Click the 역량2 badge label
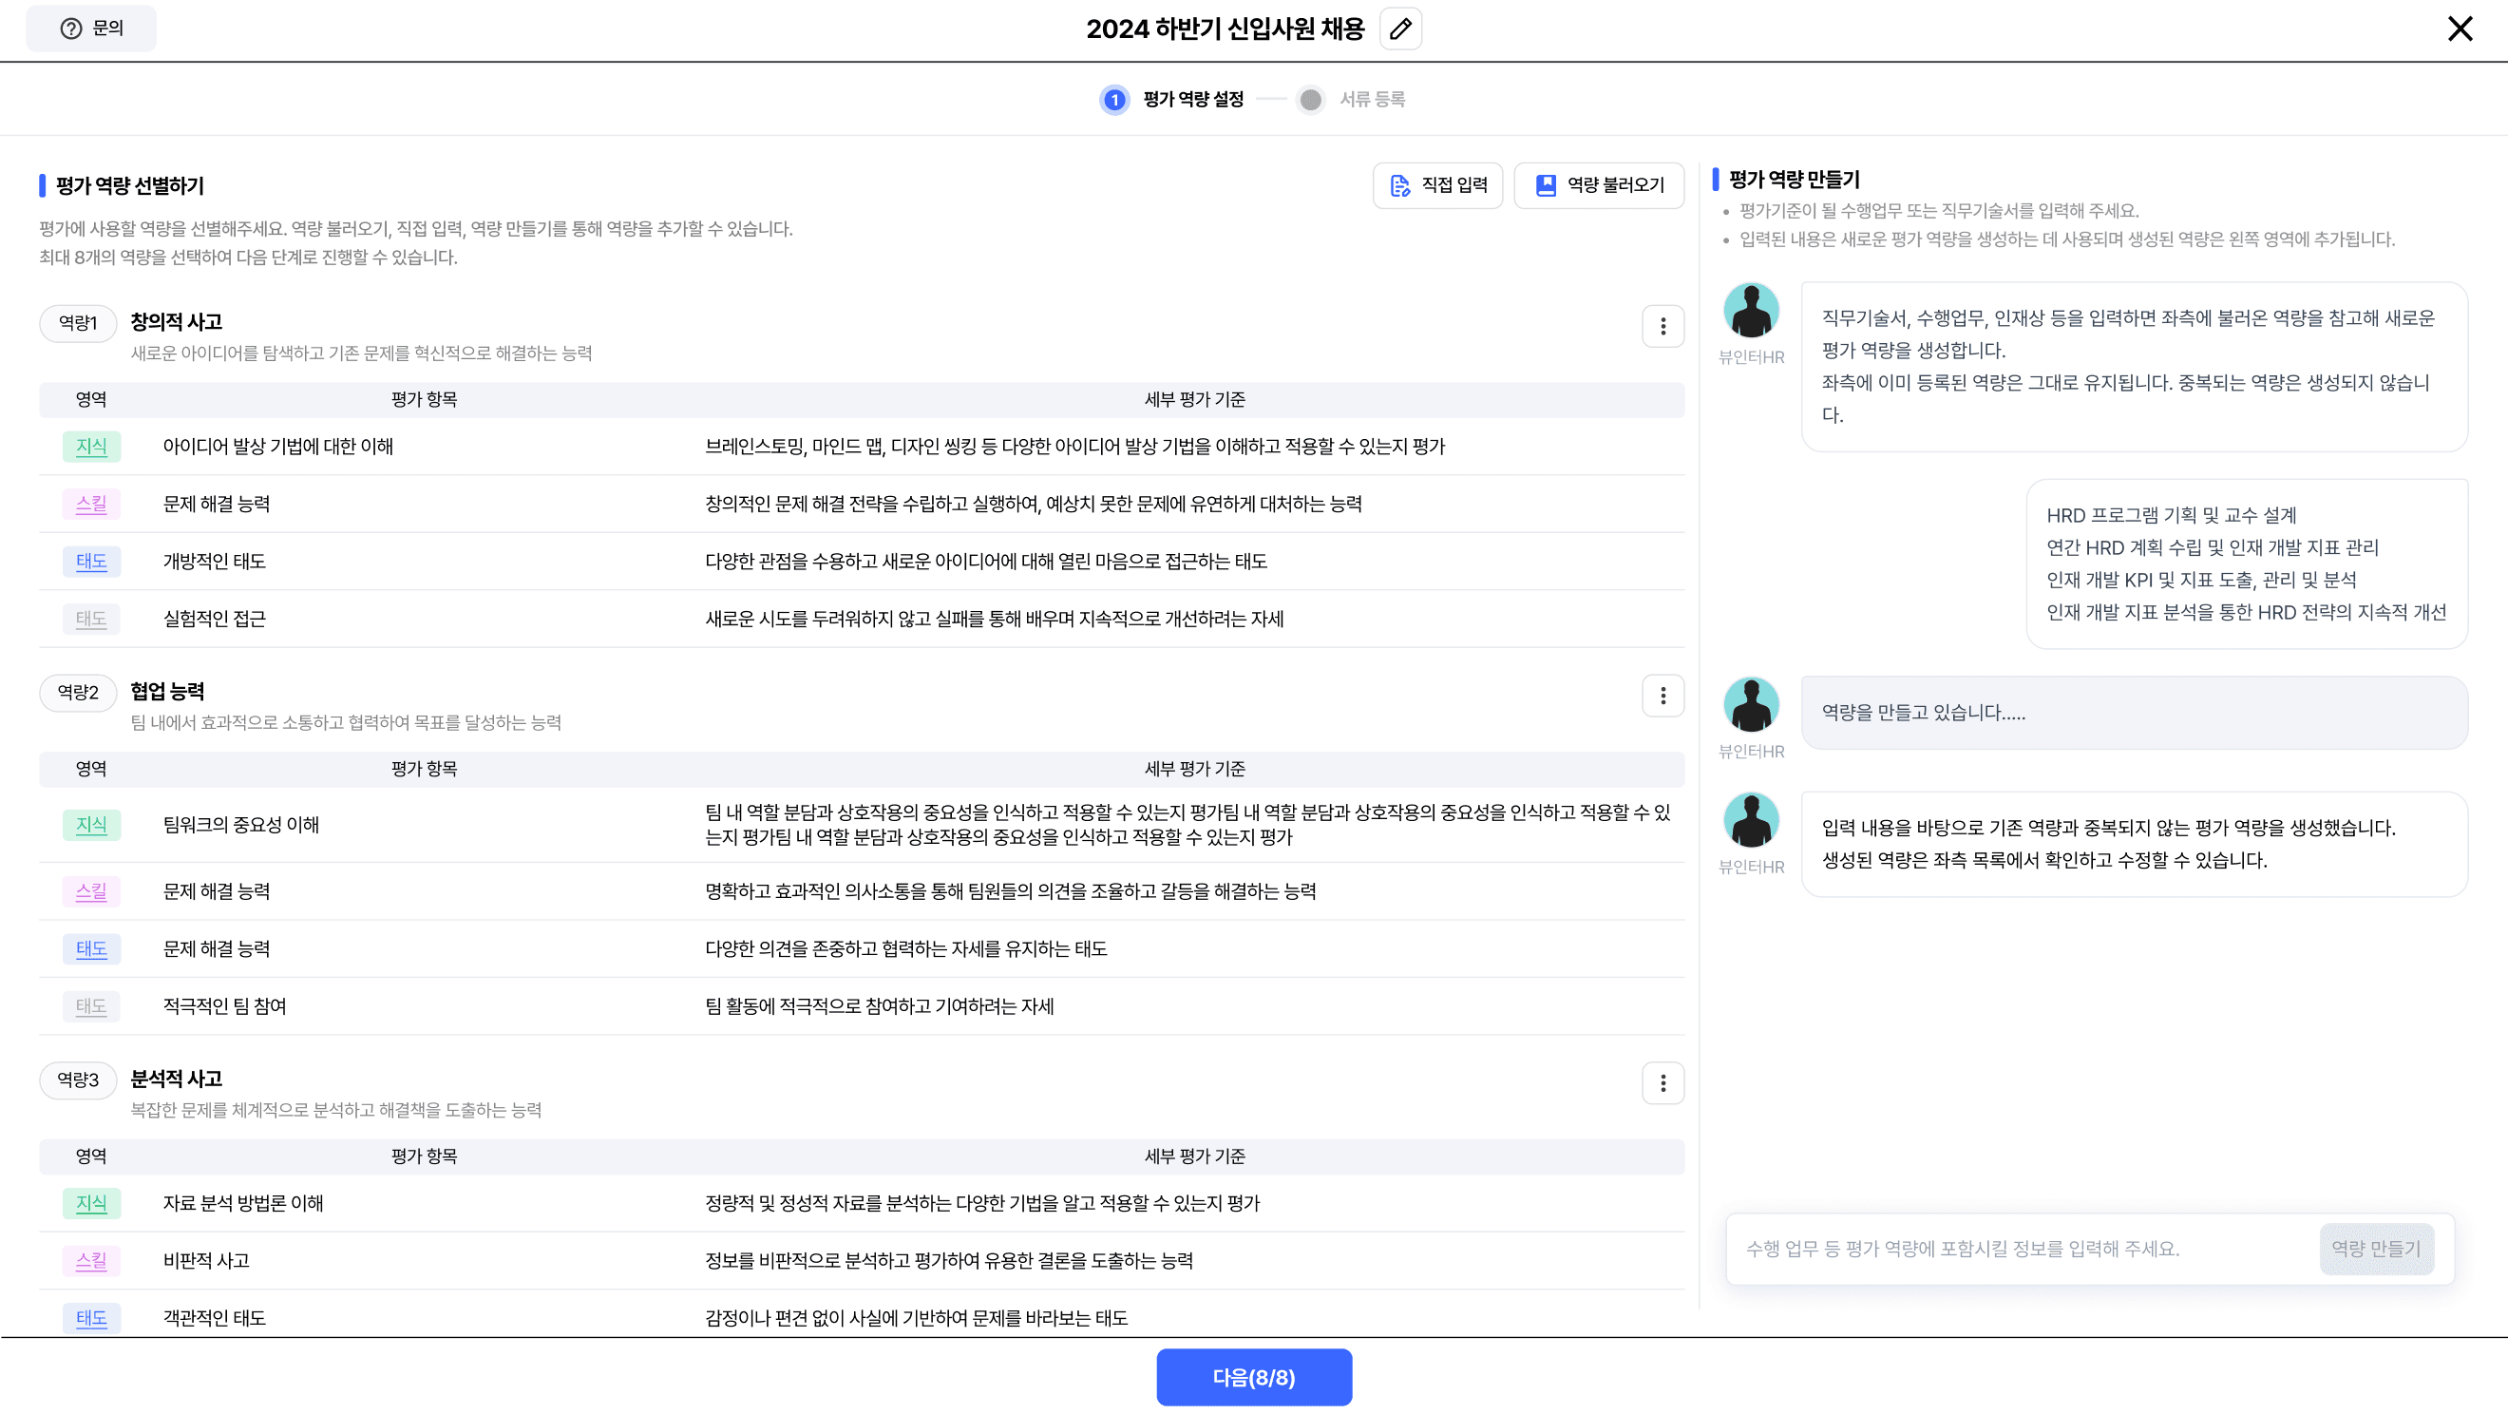The height and width of the screenshot is (1414, 2508). tap(78, 693)
